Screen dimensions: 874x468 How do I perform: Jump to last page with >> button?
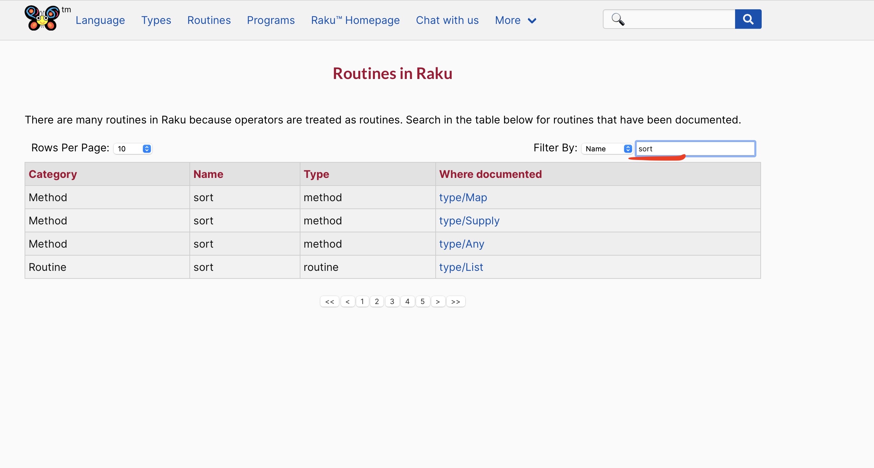pyautogui.click(x=455, y=302)
